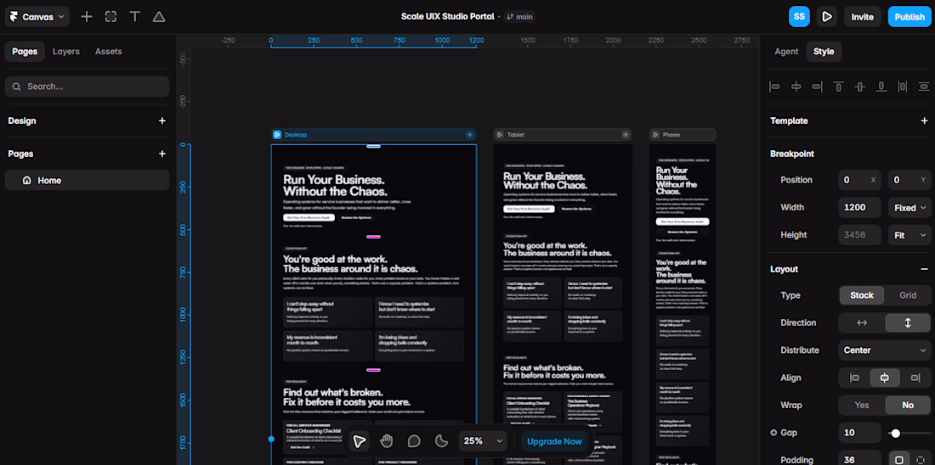Click the Padding value field 36
The image size is (935, 465).
coord(860,460)
